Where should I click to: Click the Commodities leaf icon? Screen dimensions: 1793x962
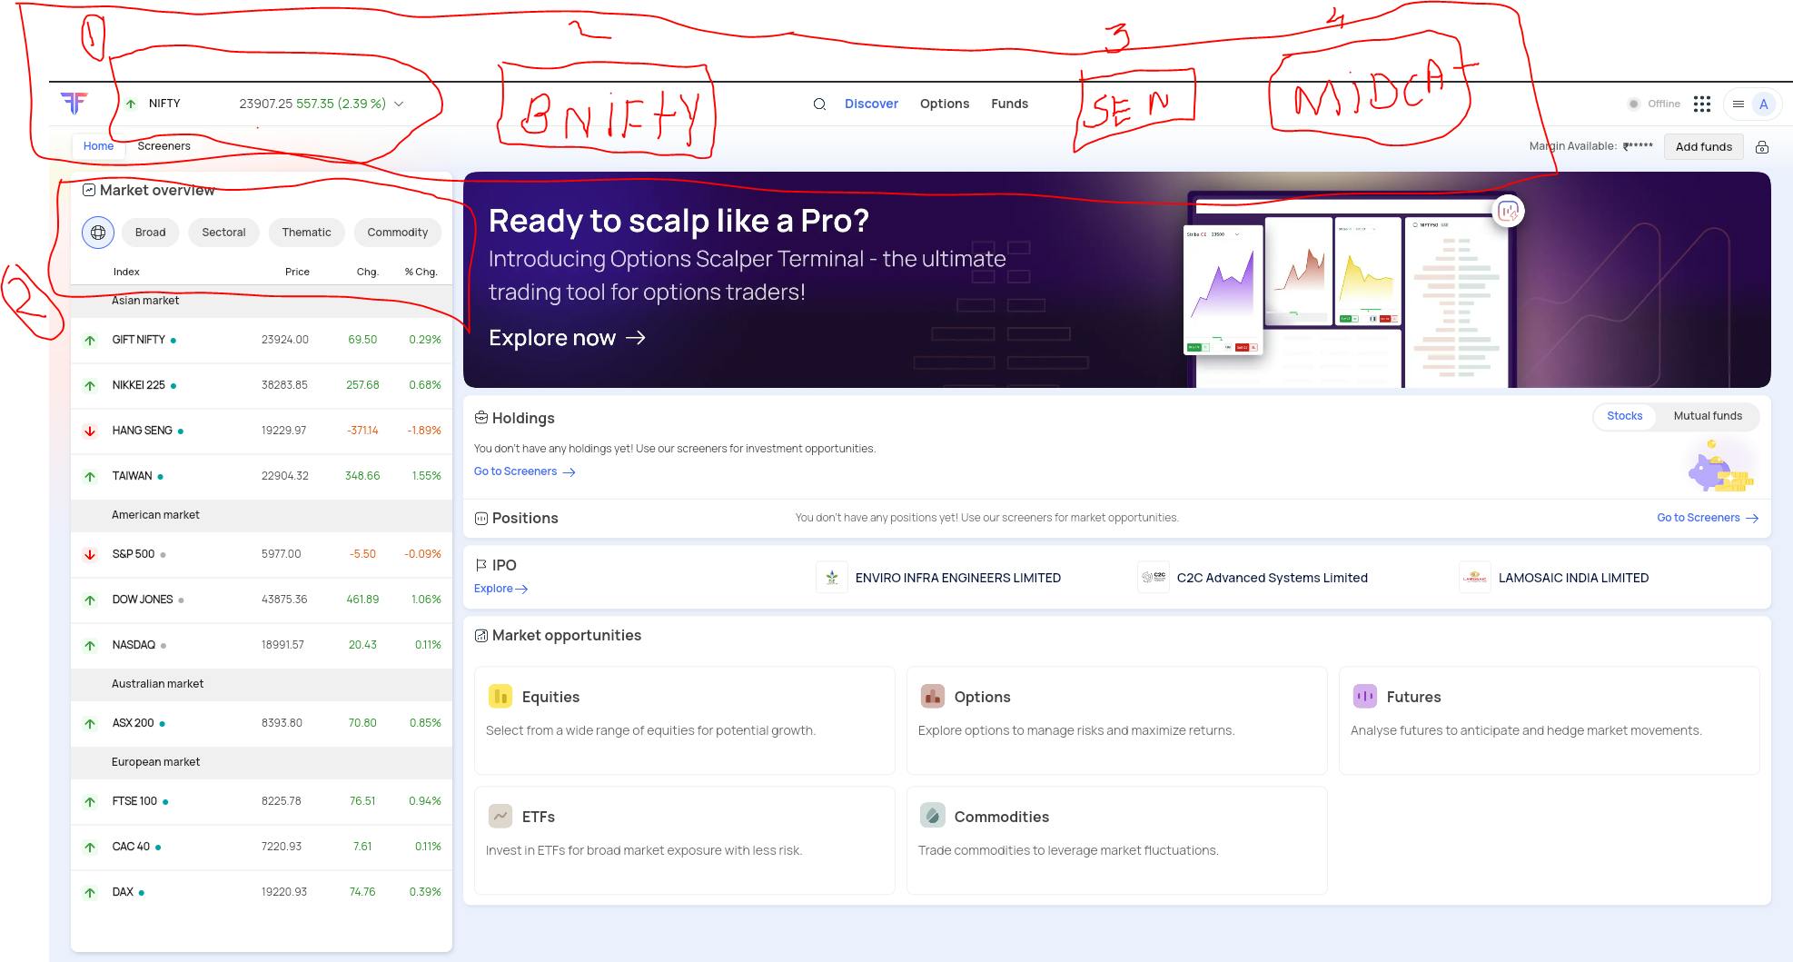[933, 816]
